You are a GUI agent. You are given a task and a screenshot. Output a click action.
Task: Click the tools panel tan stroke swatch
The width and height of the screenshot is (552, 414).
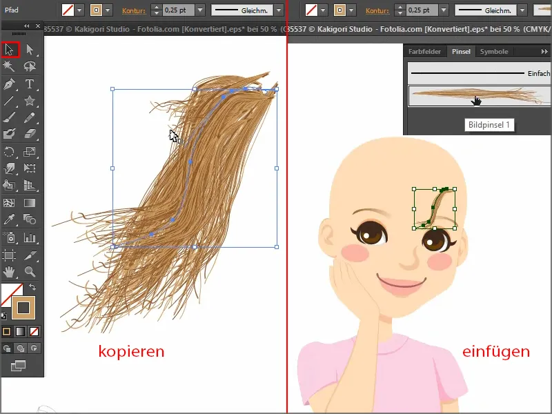click(x=23, y=307)
